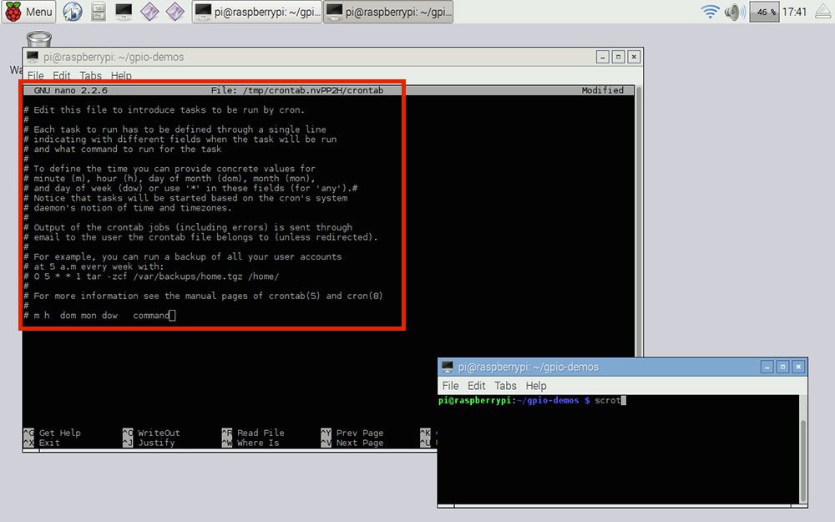Viewport: 835px width, 522px height.
Task: Switch to first pi@raspberrypi taskbar window button
Action: [257, 11]
